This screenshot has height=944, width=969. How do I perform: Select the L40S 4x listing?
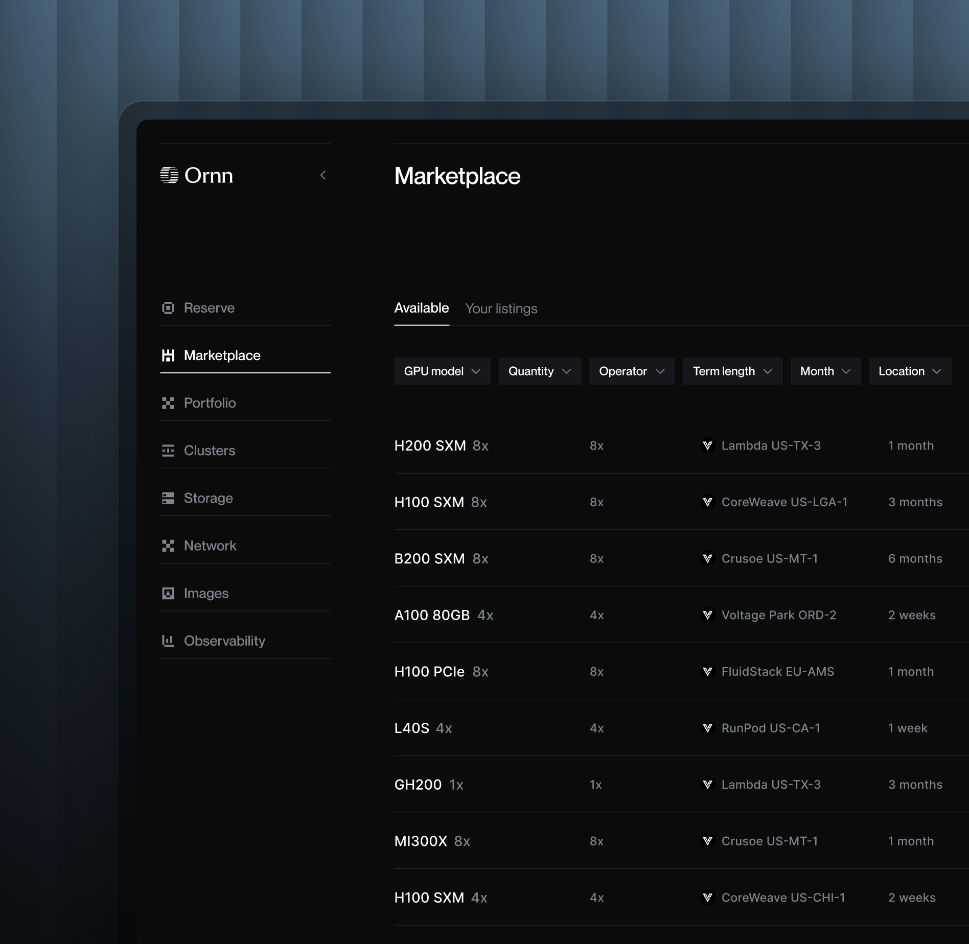[423, 728]
